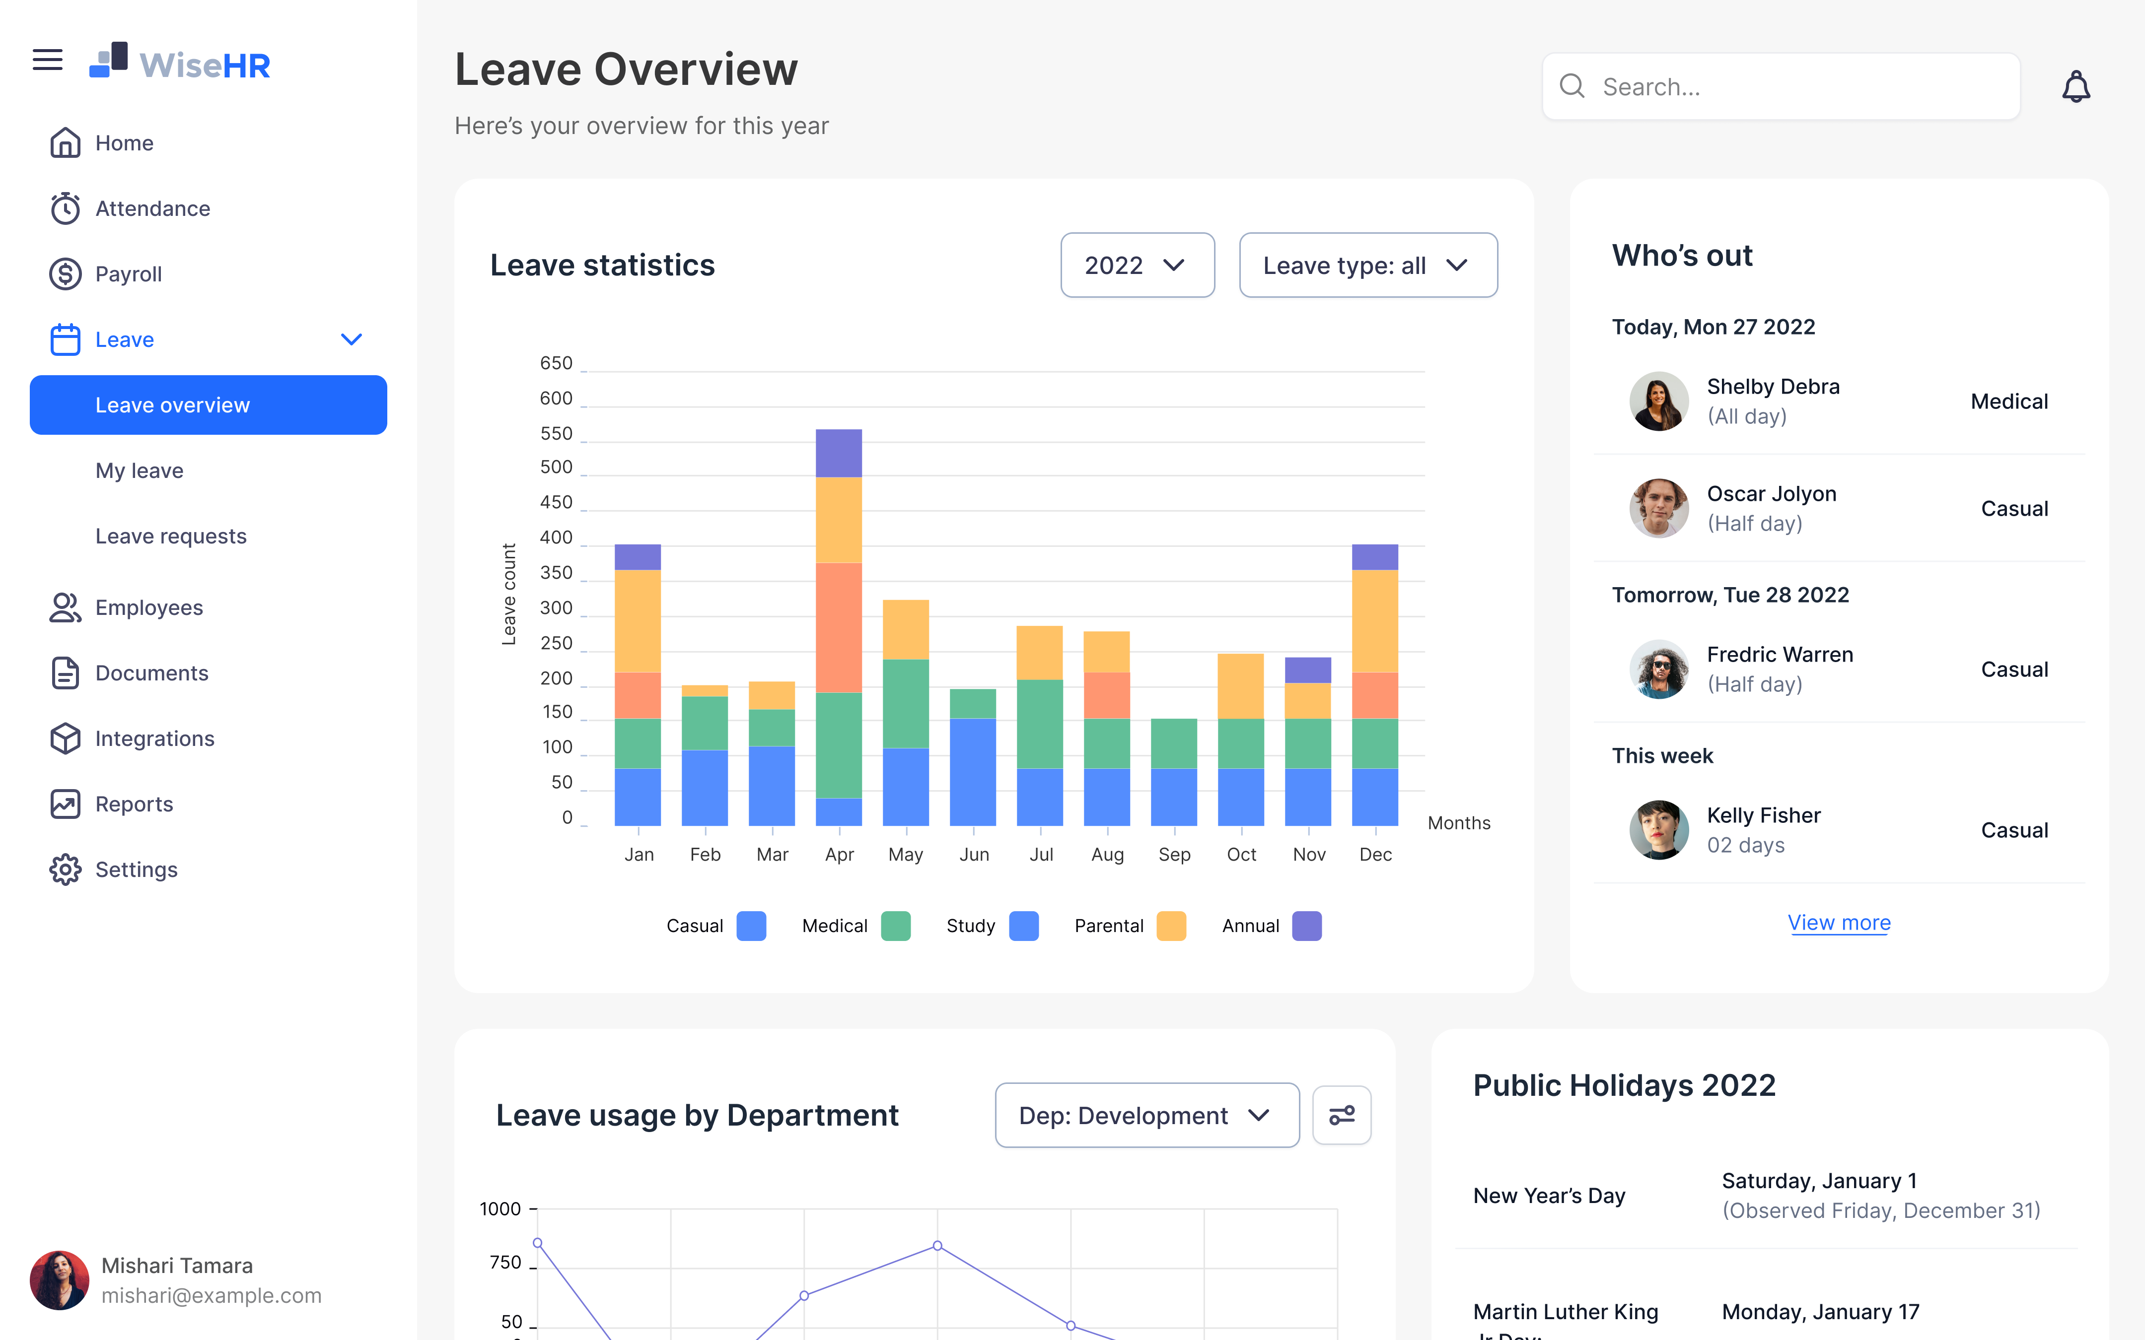The image size is (2145, 1340).
Task: Click Fredric Warren's avatar
Action: tap(1659, 669)
